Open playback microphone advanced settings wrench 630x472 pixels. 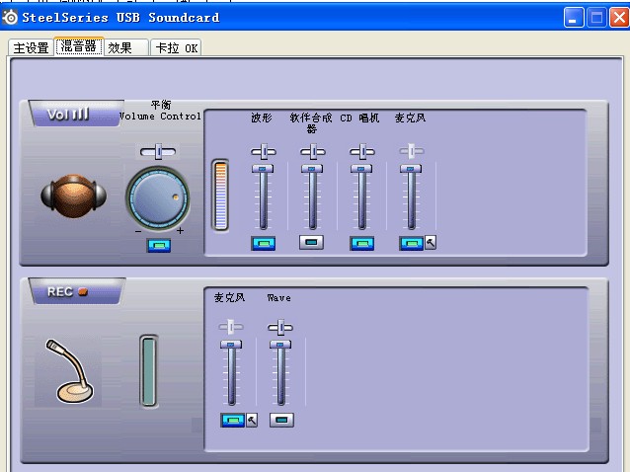pyautogui.click(x=431, y=243)
